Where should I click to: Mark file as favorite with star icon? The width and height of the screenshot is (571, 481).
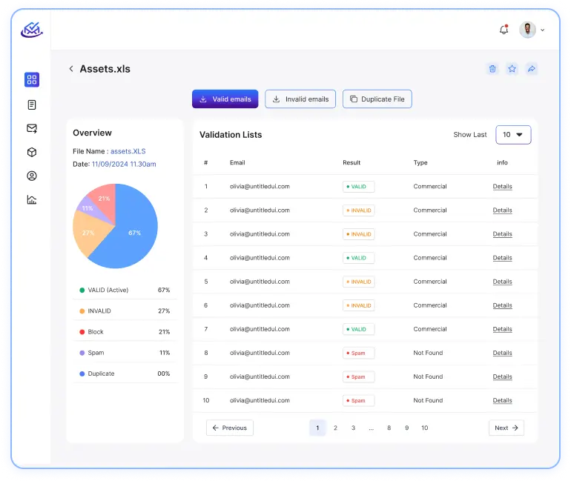[512, 69]
